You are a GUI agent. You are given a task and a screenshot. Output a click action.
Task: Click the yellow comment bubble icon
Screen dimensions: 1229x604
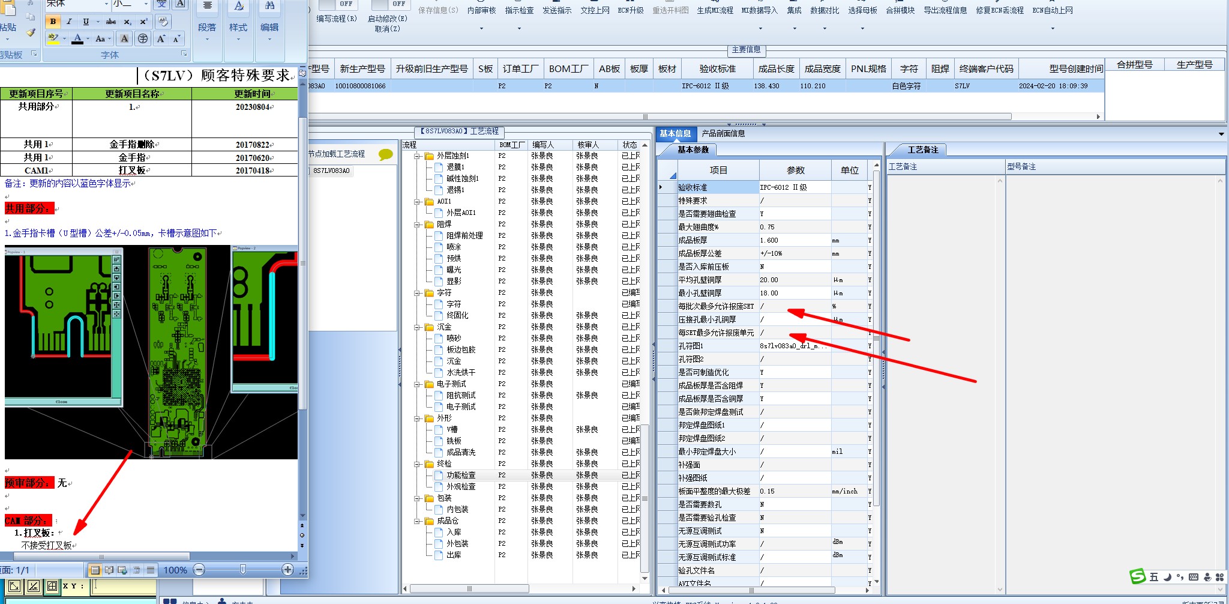tap(386, 154)
